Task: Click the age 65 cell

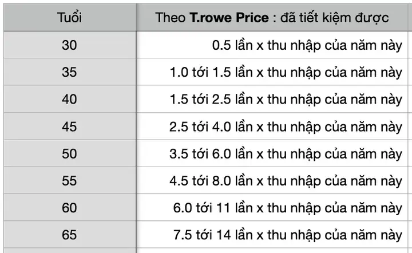Action: pos(70,235)
